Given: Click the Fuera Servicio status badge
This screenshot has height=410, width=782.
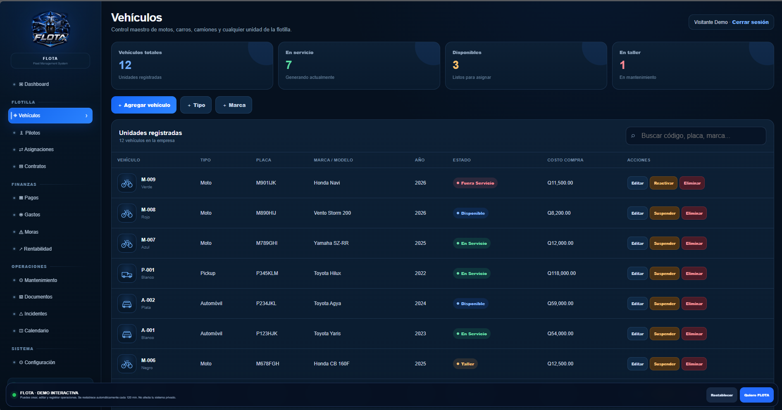Looking at the screenshot, I should pyautogui.click(x=475, y=183).
